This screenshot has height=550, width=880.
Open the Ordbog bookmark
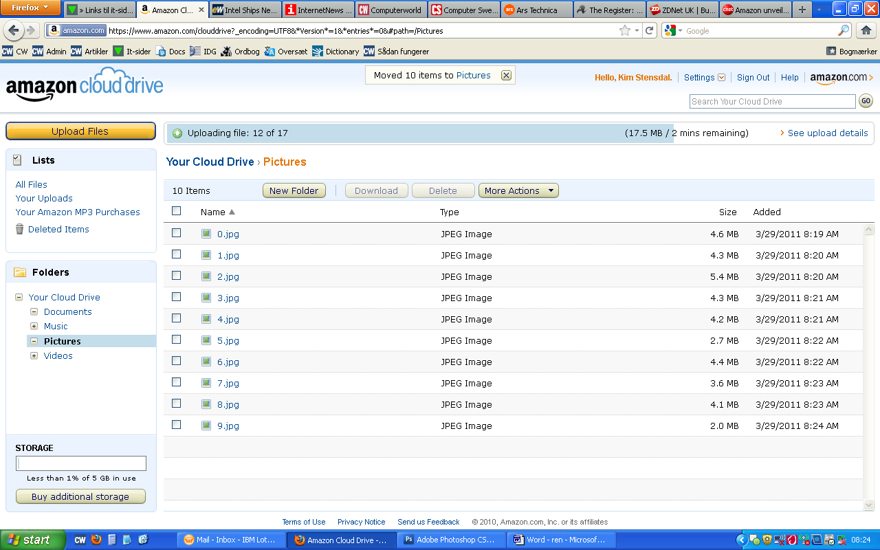click(240, 52)
